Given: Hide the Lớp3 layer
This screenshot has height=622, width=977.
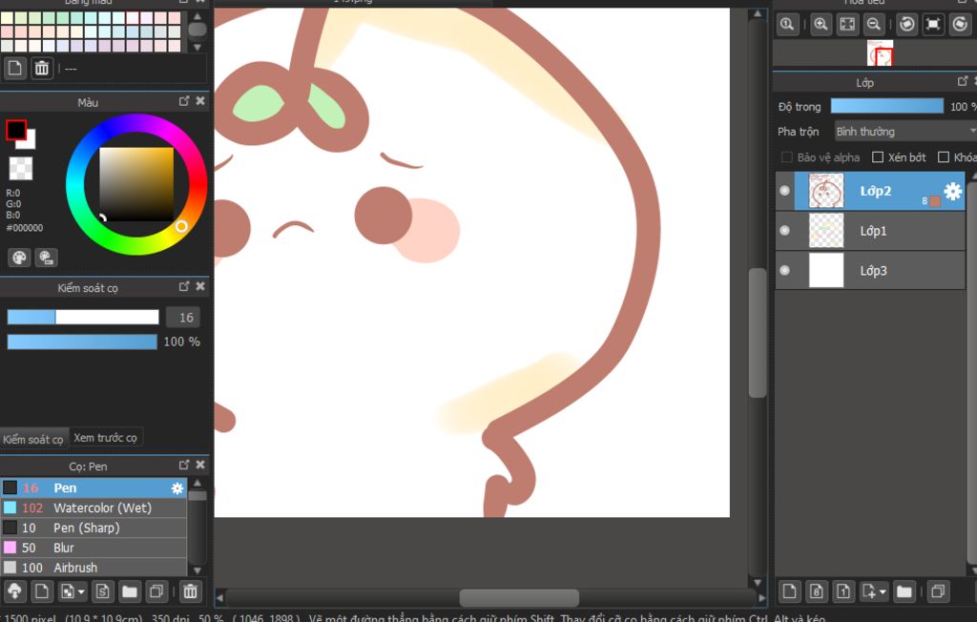Looking at the screenshot, I should (x=785, y=271).
